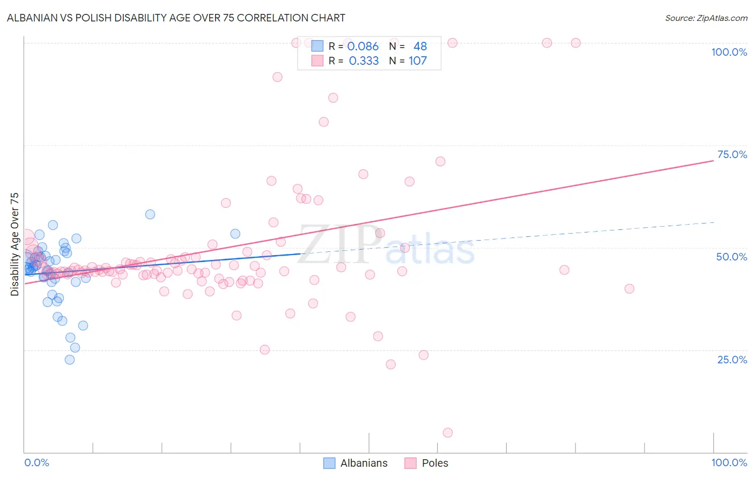Click the ZIPatlas watermark in chart
This screenshot has width=754, height=478.
tap(386, 245)
